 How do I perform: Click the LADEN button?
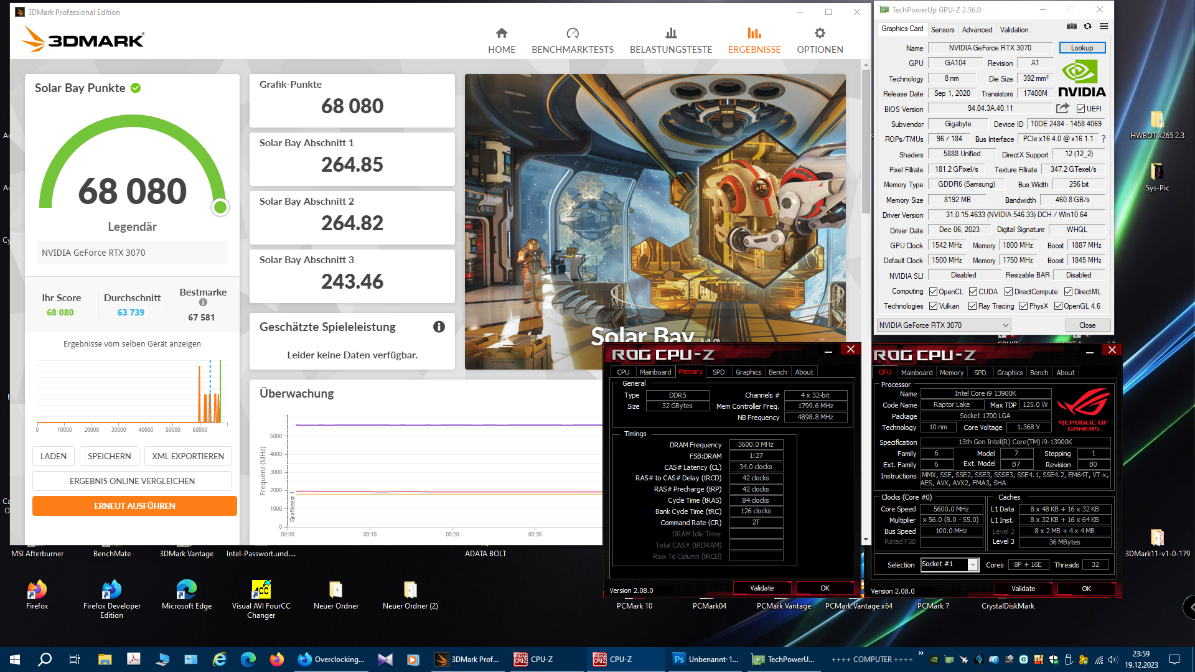point(54,456)
